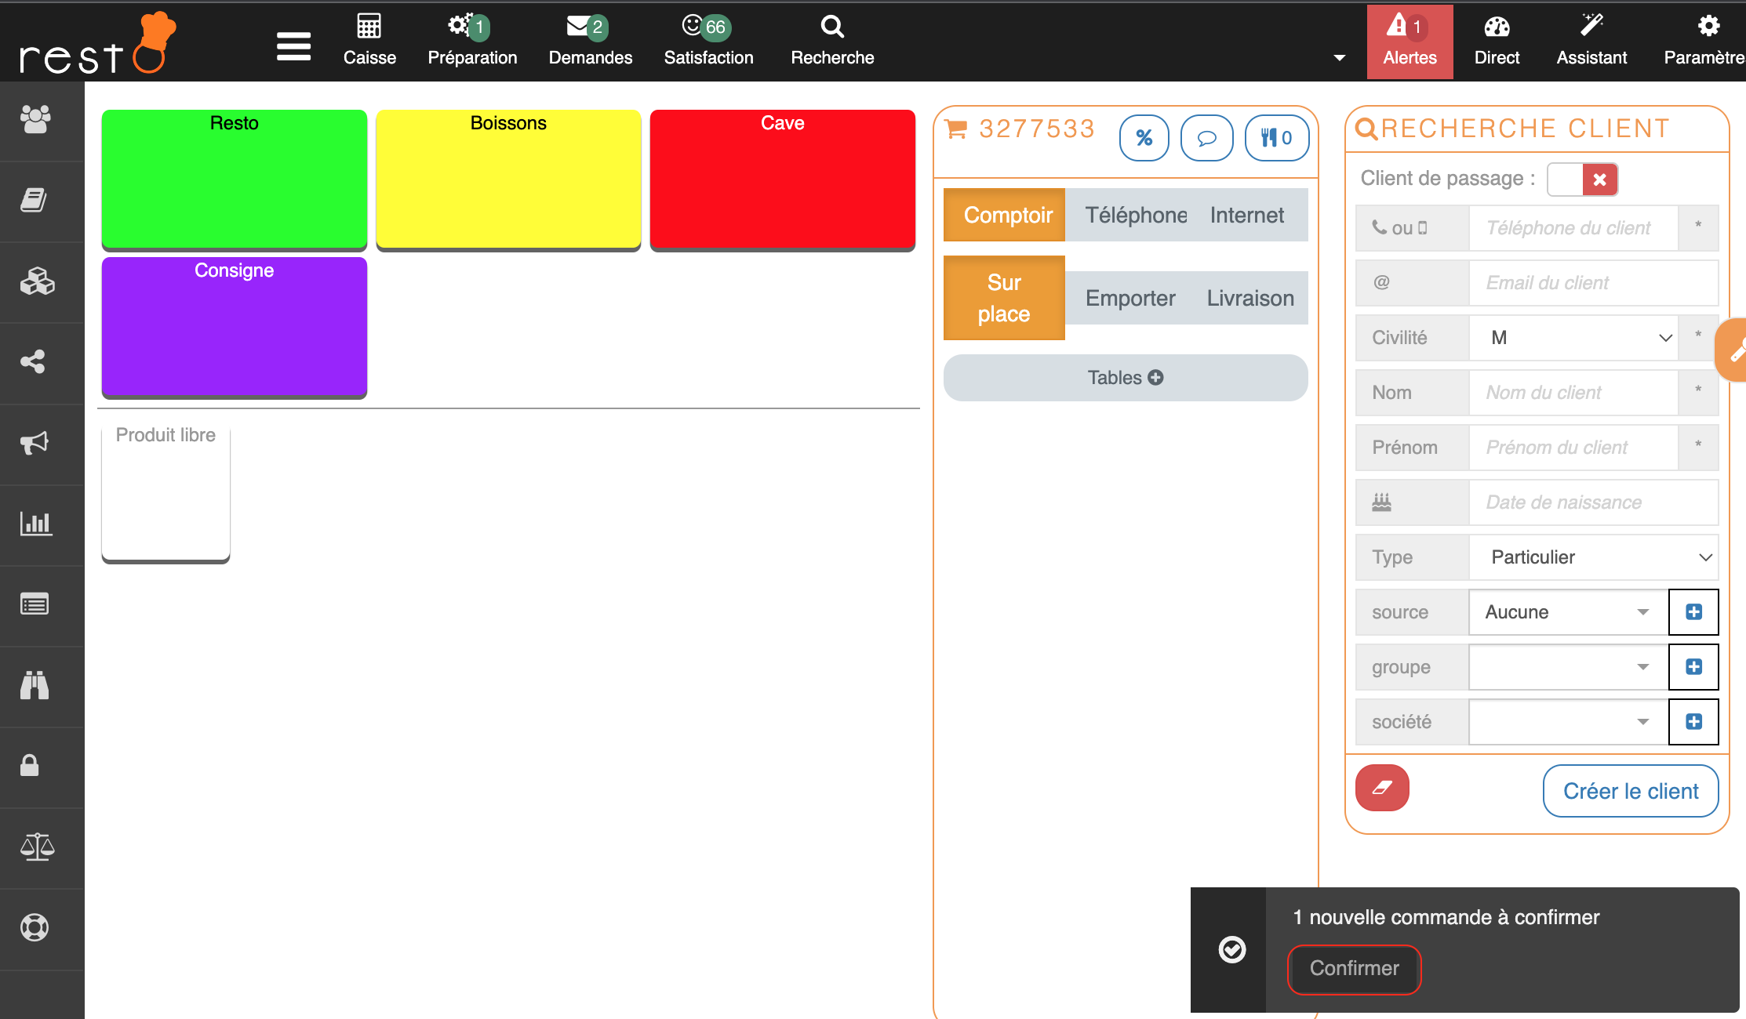This screenshot has height=1019, width=1746.
Task: Click the balance scale icon
Action: pos(35,847)
